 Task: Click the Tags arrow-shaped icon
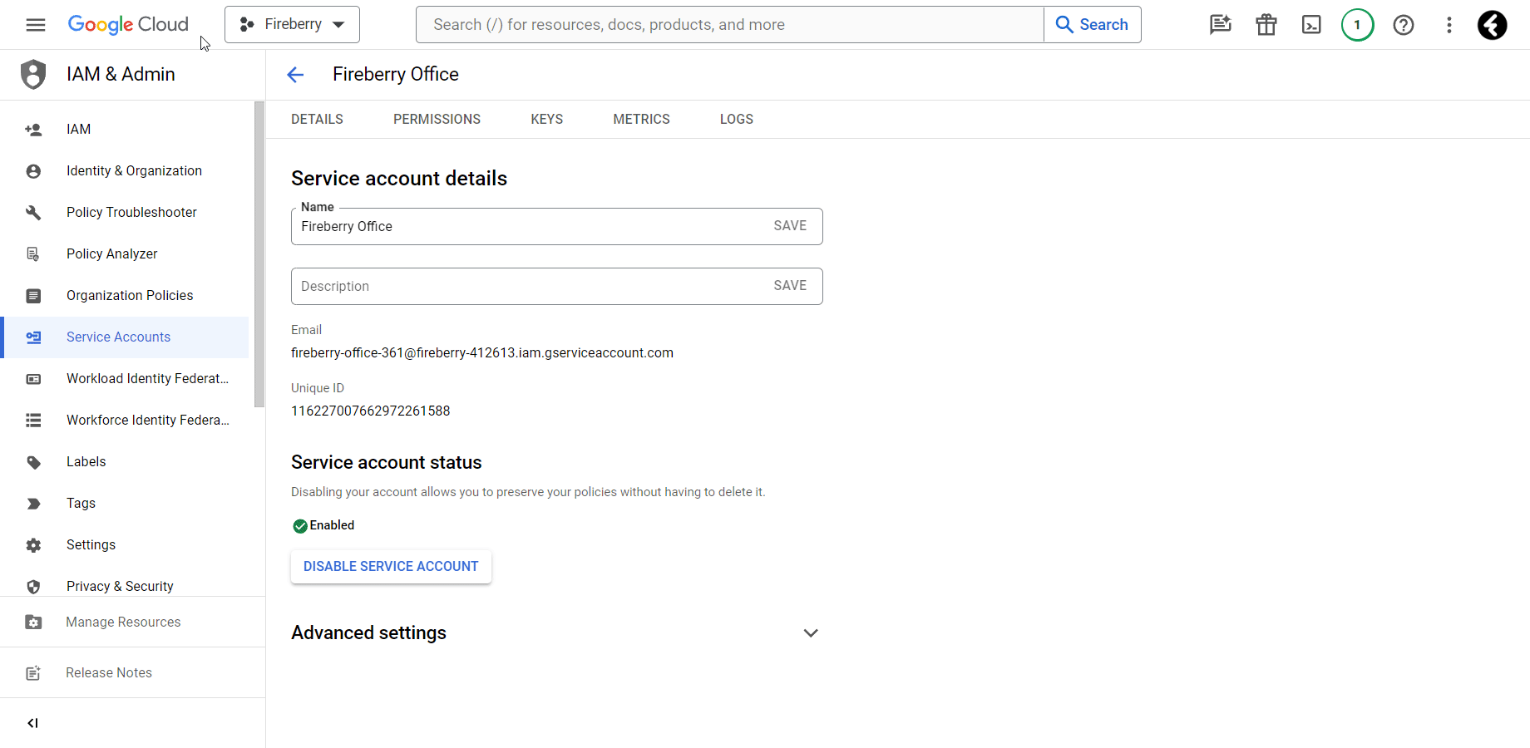[x=33, y=504]
